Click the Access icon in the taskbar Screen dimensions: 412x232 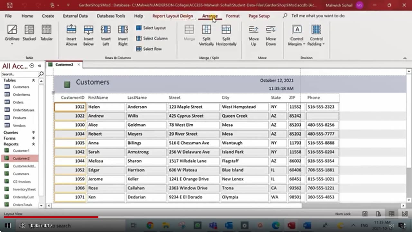(291, 226)
